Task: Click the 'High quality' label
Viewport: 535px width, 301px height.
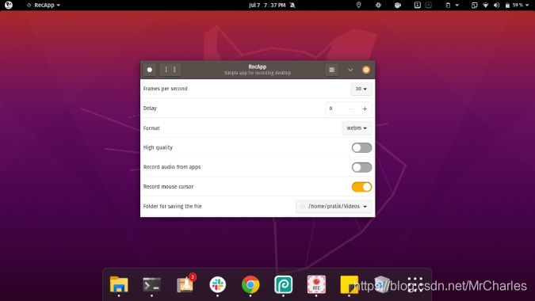Action: click(158, 147)
